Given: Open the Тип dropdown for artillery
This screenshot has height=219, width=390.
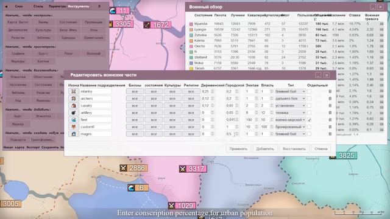Looking at the screenshot, I should point(290,113).
